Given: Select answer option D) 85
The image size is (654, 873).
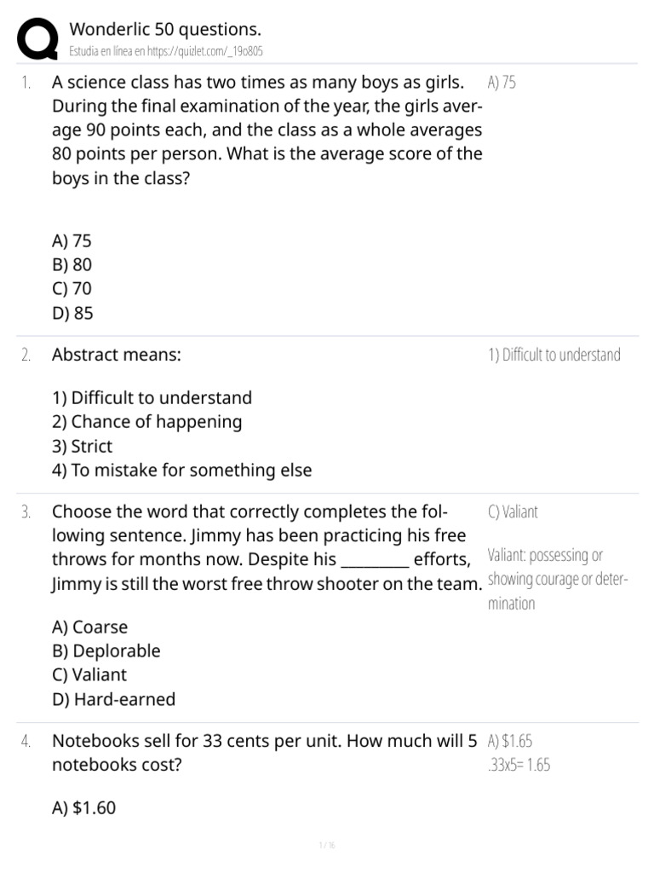Looking at the screenshot, I should point(72,313).
